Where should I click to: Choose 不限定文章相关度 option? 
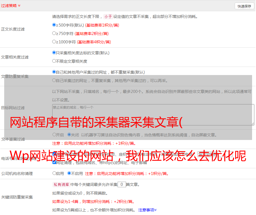pos(54,61)
